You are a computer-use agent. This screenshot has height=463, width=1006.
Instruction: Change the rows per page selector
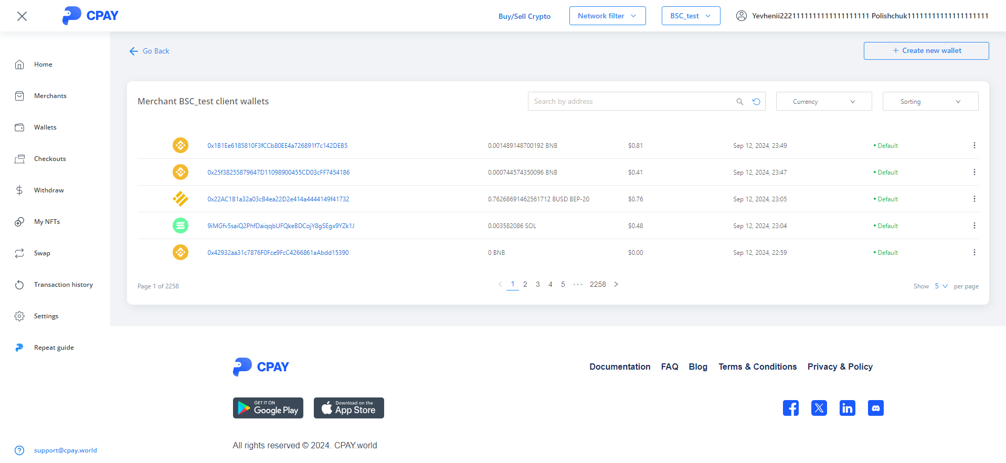(941, 286)
